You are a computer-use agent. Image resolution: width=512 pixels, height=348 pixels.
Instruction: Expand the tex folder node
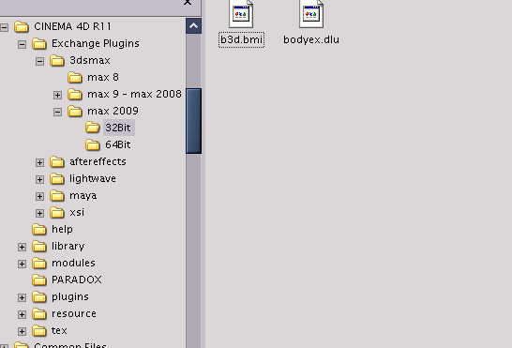pos(22,331)
